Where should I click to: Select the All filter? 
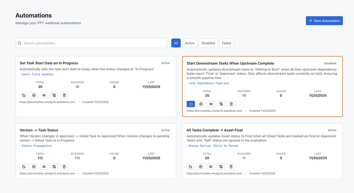176,43
